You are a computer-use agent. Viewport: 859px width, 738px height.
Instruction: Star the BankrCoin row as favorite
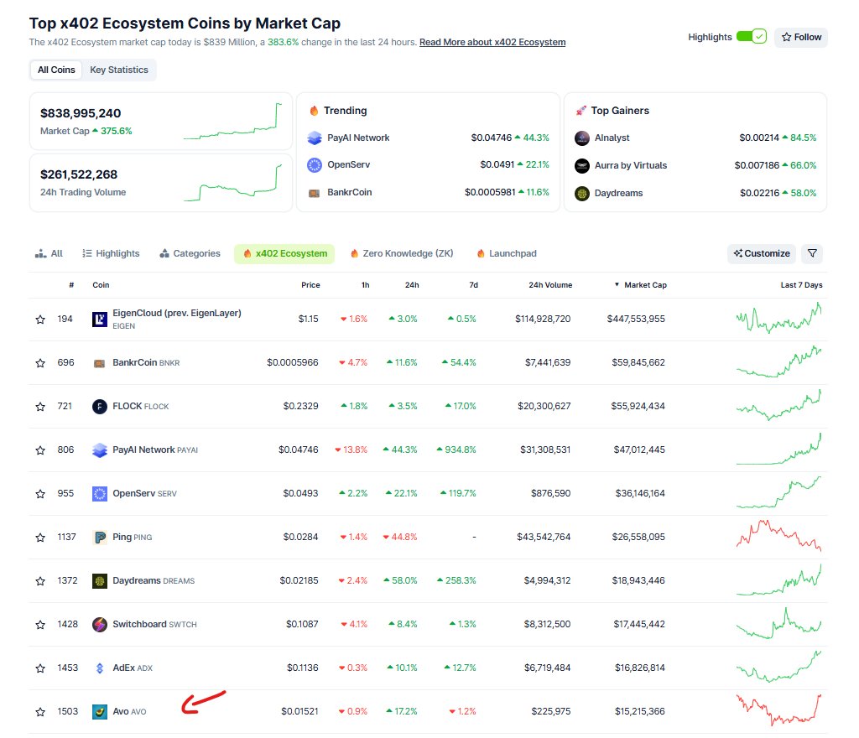click(40, 363)
